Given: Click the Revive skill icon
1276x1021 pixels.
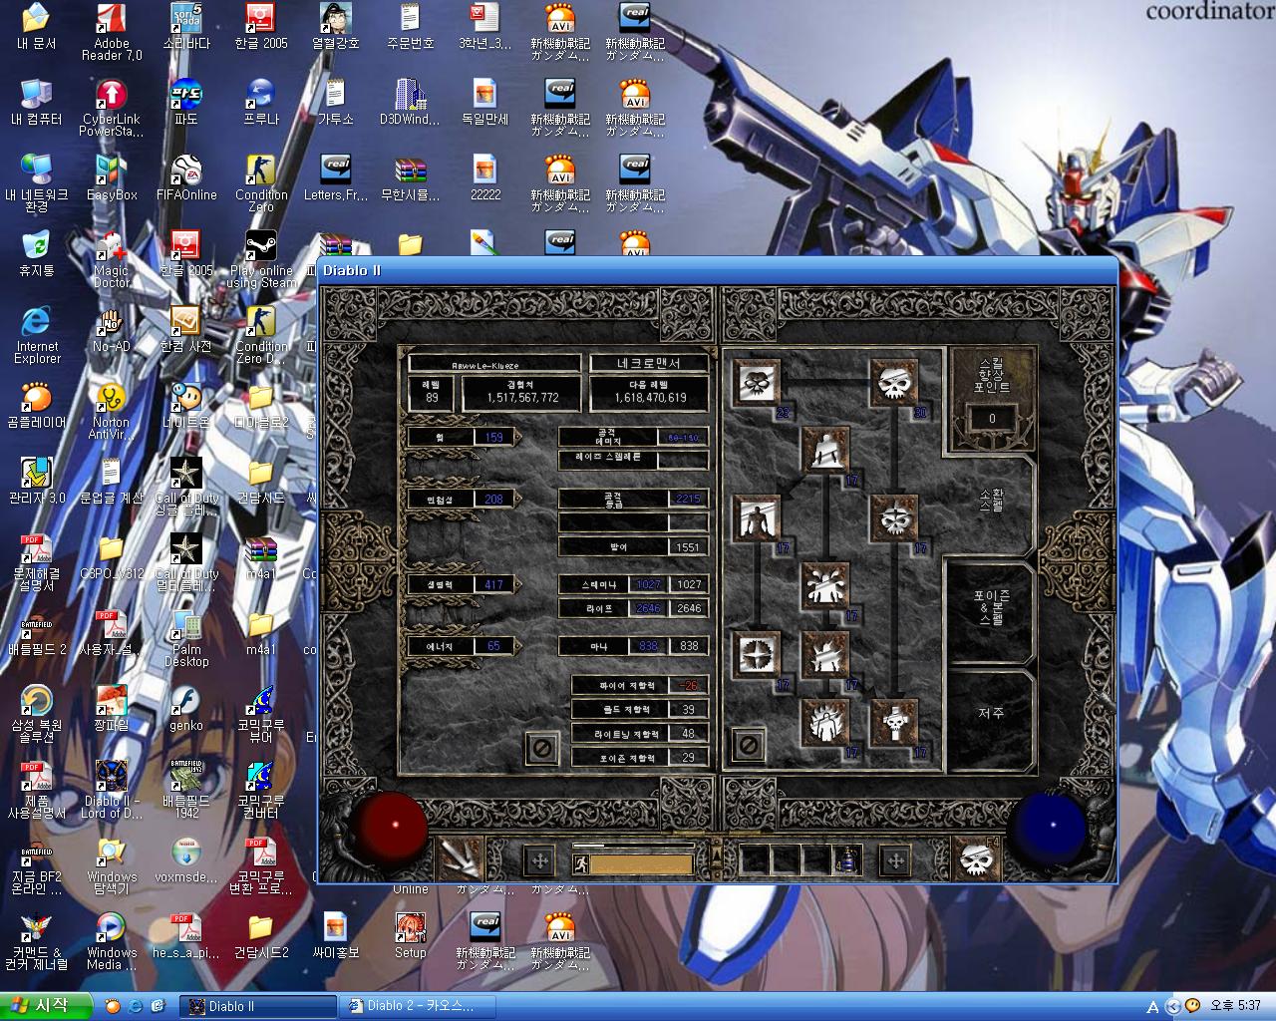Looking at the screenshot, I should coord(894,723).
